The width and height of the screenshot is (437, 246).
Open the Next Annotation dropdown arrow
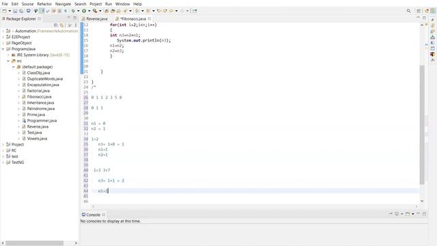(143, 11)
